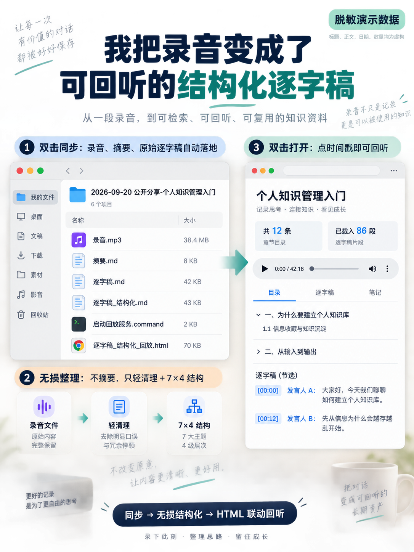Play the audio recording
The image size is (414, 552).
(x=265, y=269)
